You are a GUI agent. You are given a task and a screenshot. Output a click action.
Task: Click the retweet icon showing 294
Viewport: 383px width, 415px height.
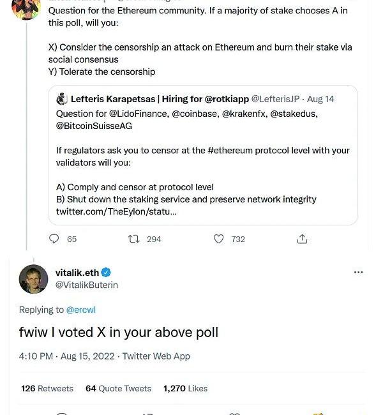tap(134, 239)
